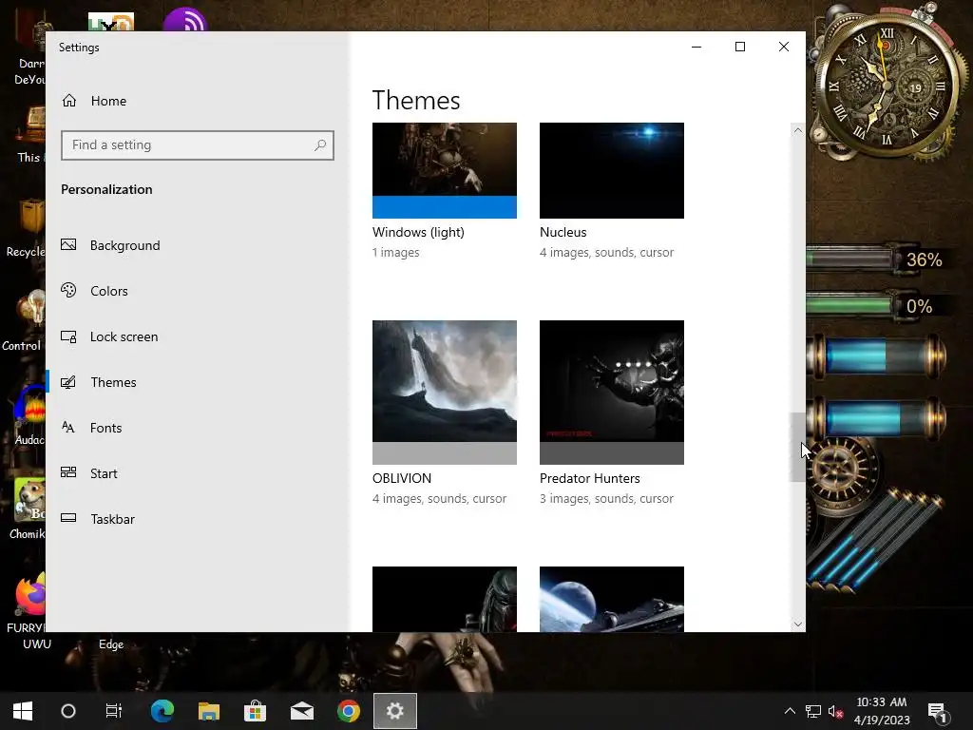Select the theme thumbnail below OBLIVION
Screen dimensions: 973x730
(445, 599)
